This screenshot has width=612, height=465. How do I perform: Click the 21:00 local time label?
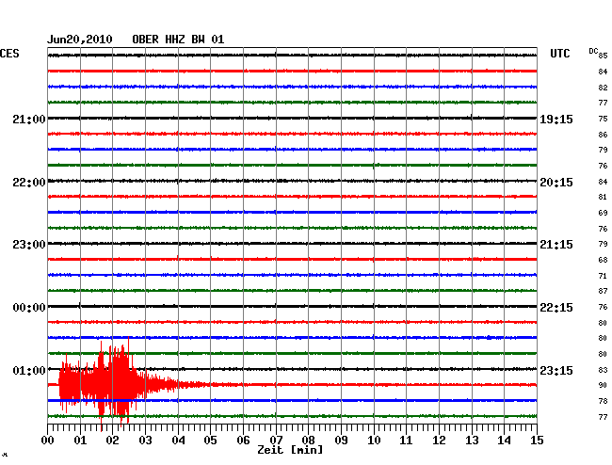(x=29, y=119)
